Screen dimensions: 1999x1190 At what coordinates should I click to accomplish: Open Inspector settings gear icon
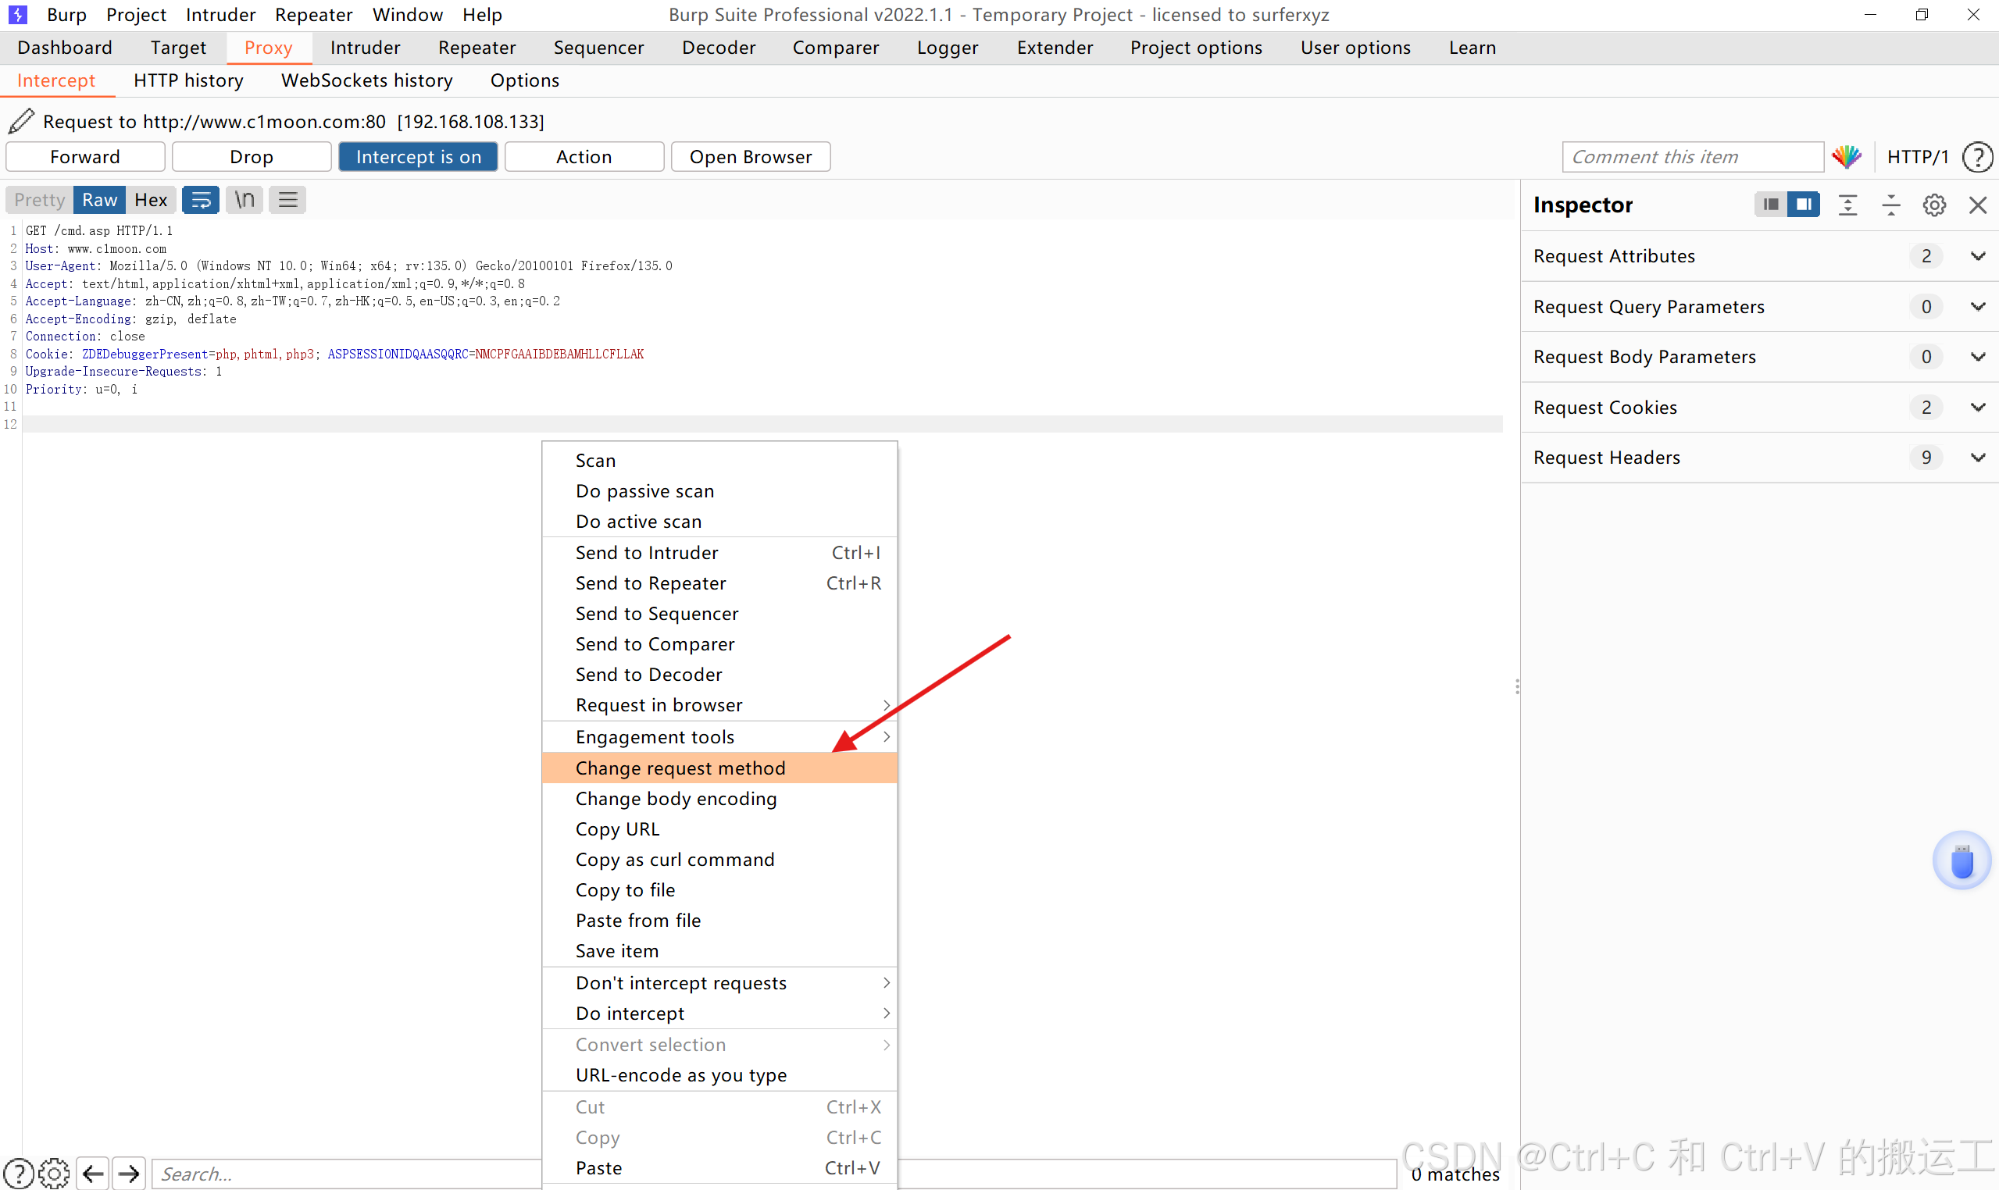pyautogui.click(x=1934, y=205)
